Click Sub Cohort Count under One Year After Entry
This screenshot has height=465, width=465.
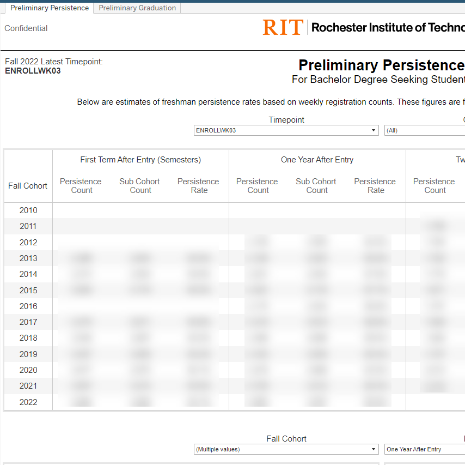pyautogui.click(x=316, y=186)
